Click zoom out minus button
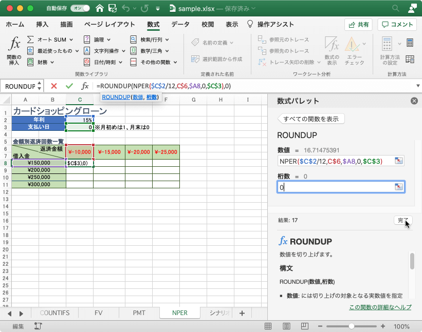 pos(320,326)
